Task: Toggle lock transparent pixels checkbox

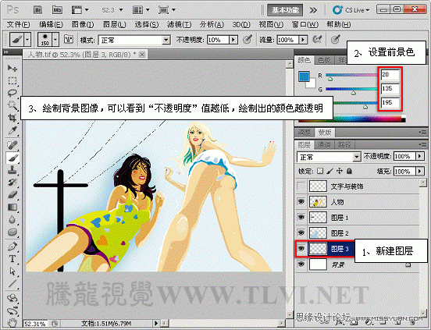Action: click(x=320, y=171)
